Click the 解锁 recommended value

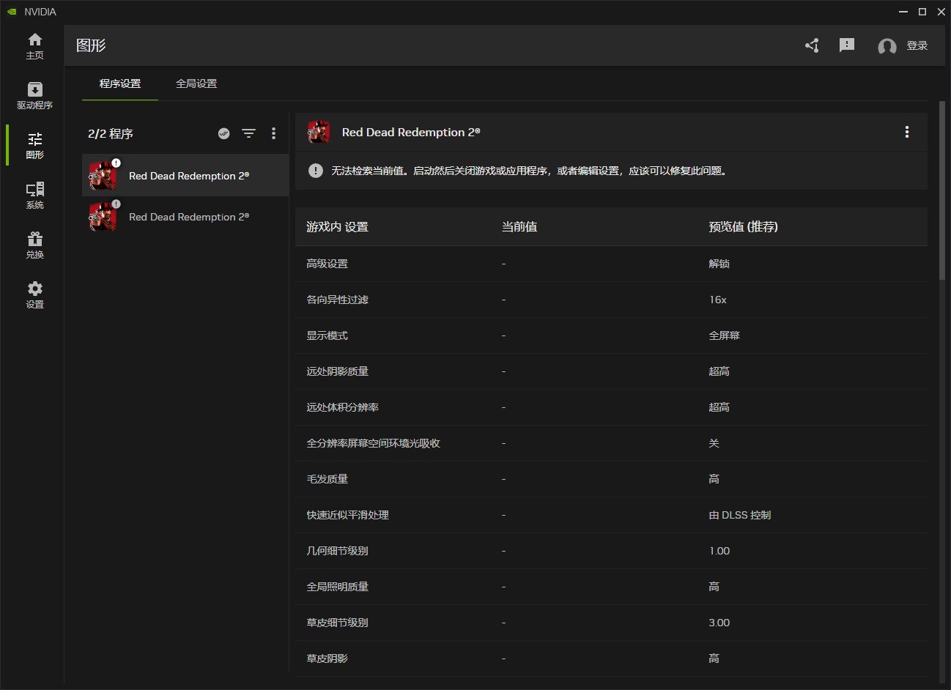[719, 264]
